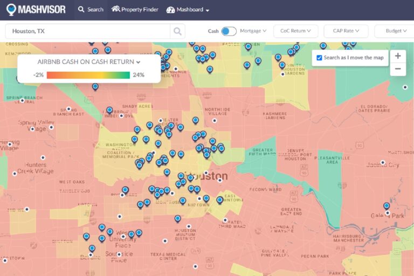Click the magnifying glass search button
The width and height of the screenshot is (414, 276).
tap(177, 31)
